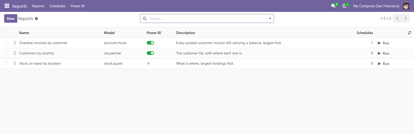Enable Power BI for Stock on hand report
414x134 pixels.
pyautogui.click(x=150, y=63)
